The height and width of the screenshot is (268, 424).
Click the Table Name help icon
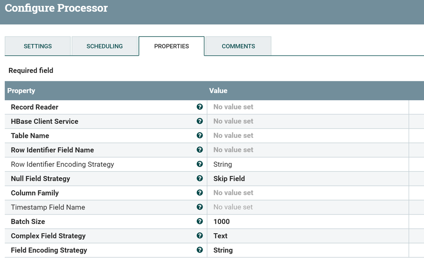tap(200, 136)
